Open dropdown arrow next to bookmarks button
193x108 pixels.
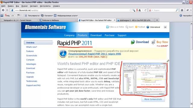point(191,10)
